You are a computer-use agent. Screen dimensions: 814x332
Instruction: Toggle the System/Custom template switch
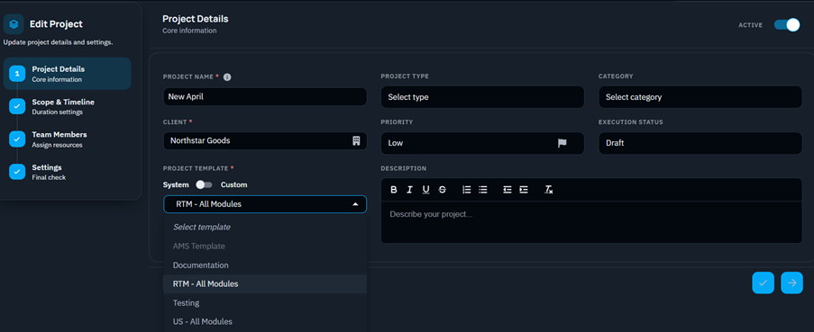click(204, 185)
